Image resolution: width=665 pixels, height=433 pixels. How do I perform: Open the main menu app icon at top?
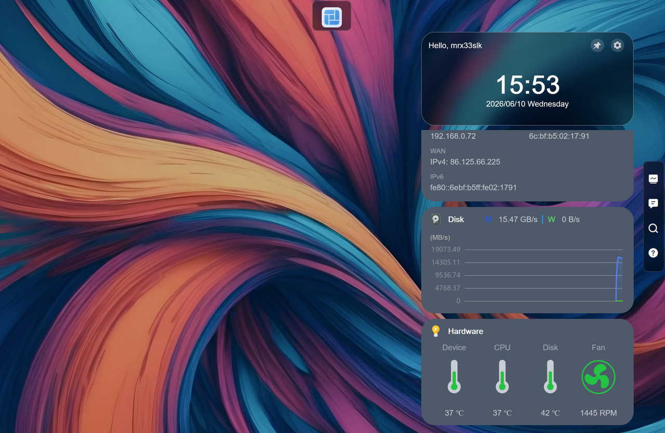pyautogui.click(x=331, y=17)
